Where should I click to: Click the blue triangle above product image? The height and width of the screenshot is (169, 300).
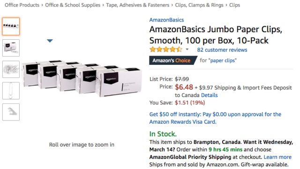pyautogui.click(x=50, y=41)
